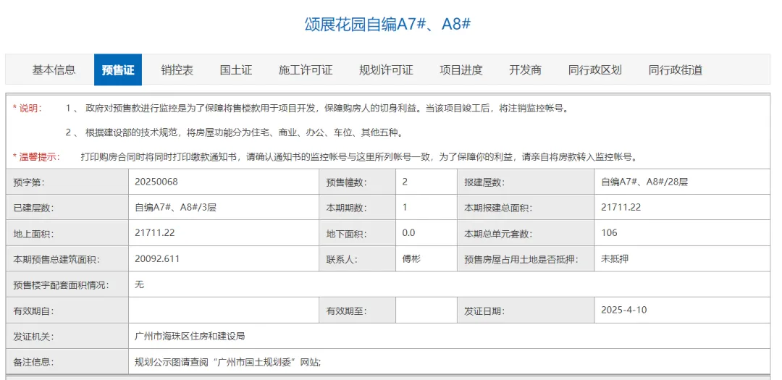This screenshot has width=782, height=380.
Task: Click the 预售楼宇配套面积情况 value 无
Action: (x=139, y=284)
